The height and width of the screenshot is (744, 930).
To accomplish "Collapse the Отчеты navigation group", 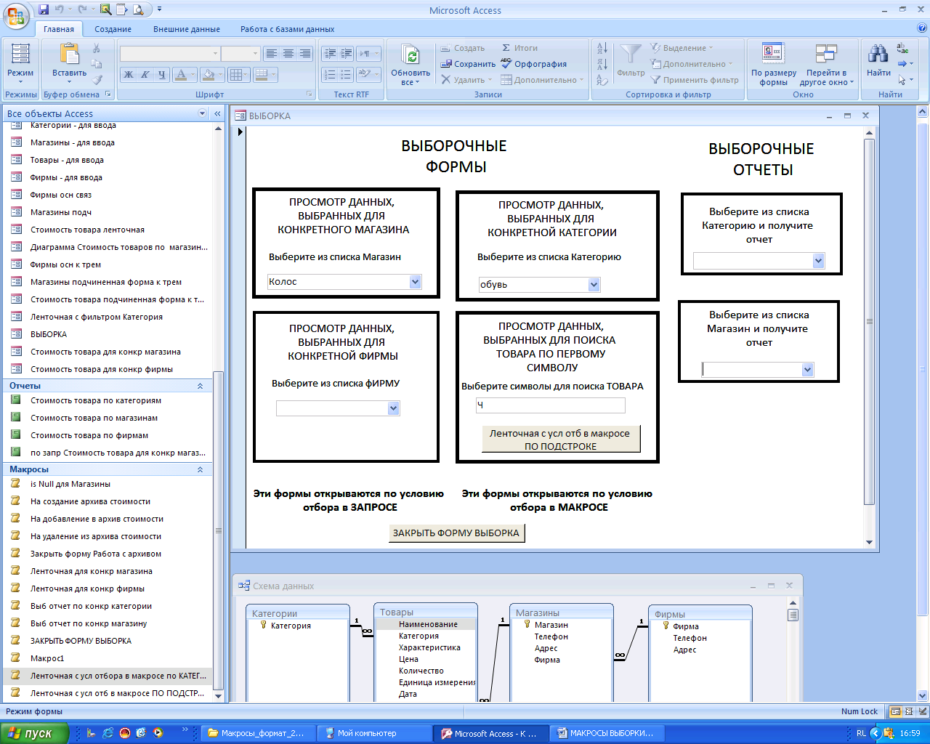I will tap(200, 386).
